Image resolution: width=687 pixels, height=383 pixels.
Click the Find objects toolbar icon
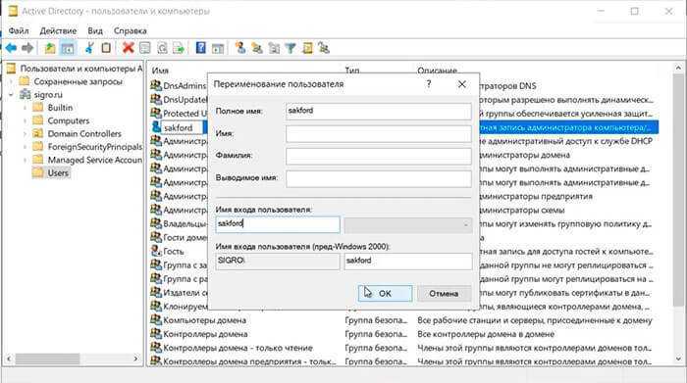coord(307,48)
